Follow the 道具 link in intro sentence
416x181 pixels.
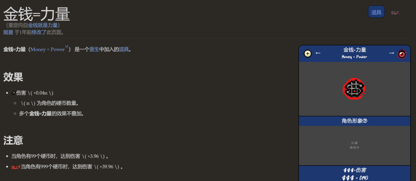[x=123, y=50]
